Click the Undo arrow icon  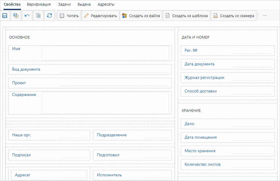27,16
